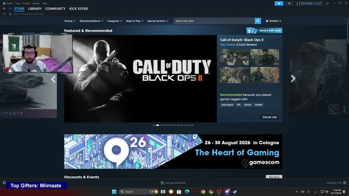
Task: Click the magnifier search button in the store
Action: (258, 21)
